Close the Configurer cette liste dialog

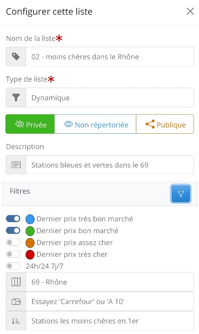coord(190,11)
